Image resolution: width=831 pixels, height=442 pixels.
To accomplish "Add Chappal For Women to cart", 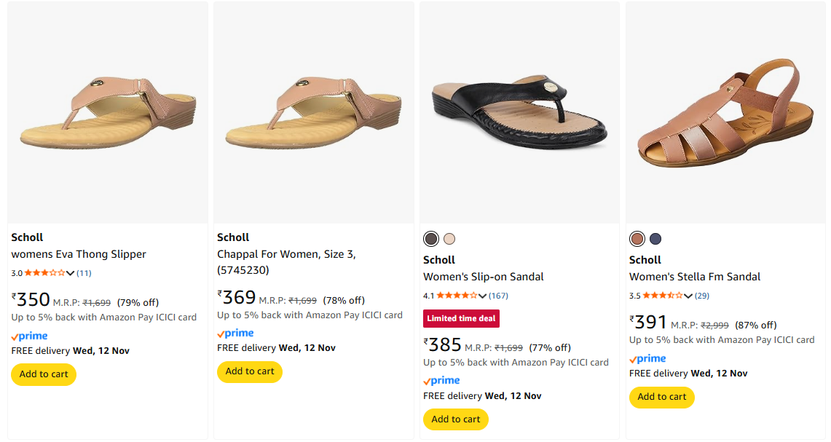I will (x=250, y=371).
